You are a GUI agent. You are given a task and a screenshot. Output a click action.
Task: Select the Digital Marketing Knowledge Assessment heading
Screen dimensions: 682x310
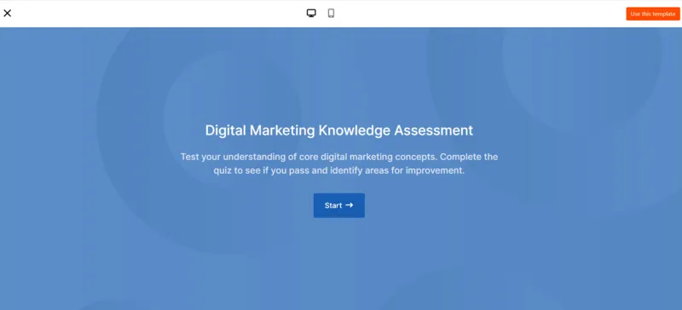click(338, 130)
